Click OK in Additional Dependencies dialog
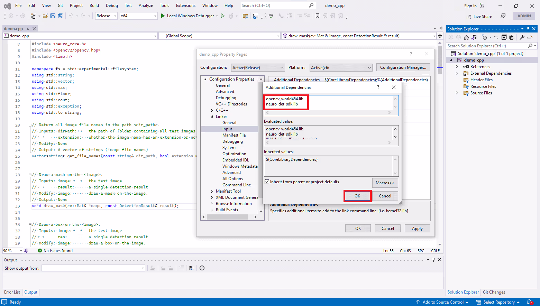Viewport: 540px width, 306px height. [357, 196]
